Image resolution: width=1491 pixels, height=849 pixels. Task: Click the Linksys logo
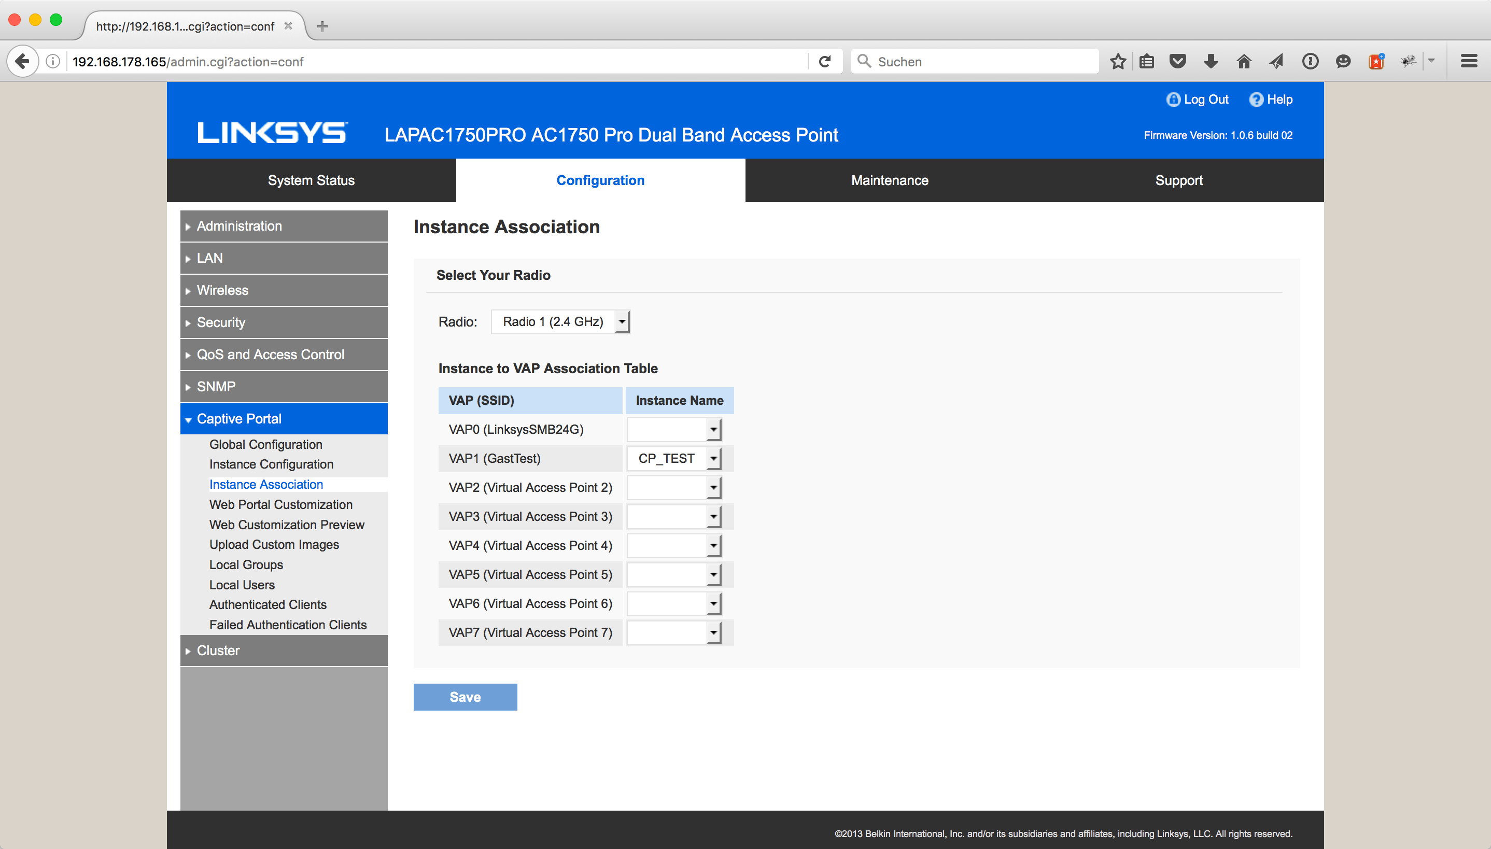click(272, 133)
